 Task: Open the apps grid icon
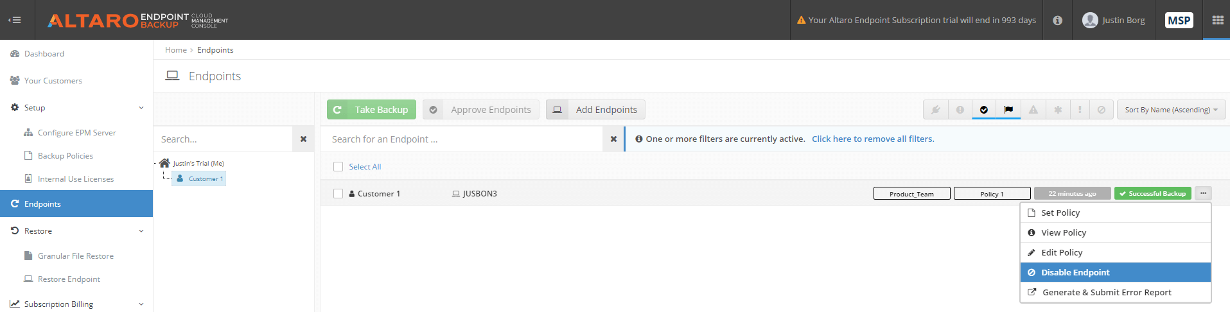1217,20
